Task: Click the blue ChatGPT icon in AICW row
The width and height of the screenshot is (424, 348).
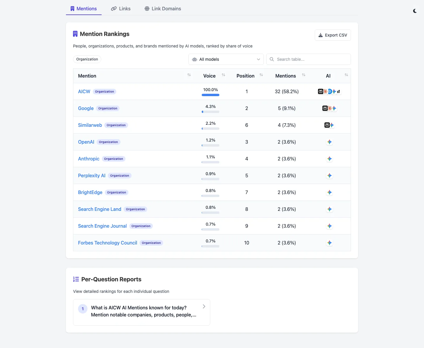Action: (330, 91)
